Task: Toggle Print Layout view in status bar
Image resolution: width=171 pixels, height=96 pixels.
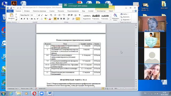Action: coord(103,89)
